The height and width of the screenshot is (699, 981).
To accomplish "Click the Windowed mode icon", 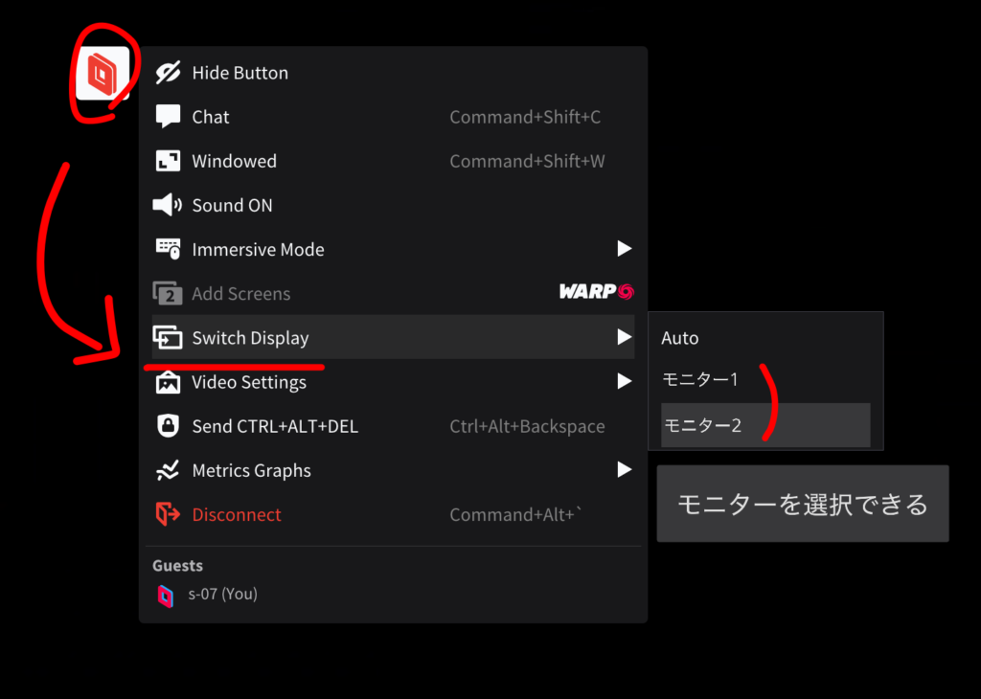I will (169, 161).
